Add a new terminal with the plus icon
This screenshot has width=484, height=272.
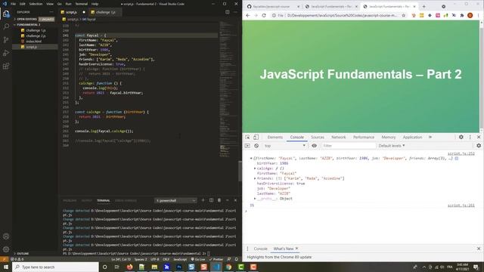[x=203, y=200]
